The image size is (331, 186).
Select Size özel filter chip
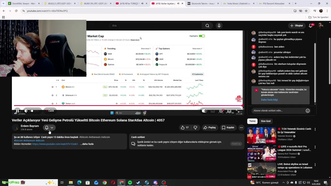[266, 121]
